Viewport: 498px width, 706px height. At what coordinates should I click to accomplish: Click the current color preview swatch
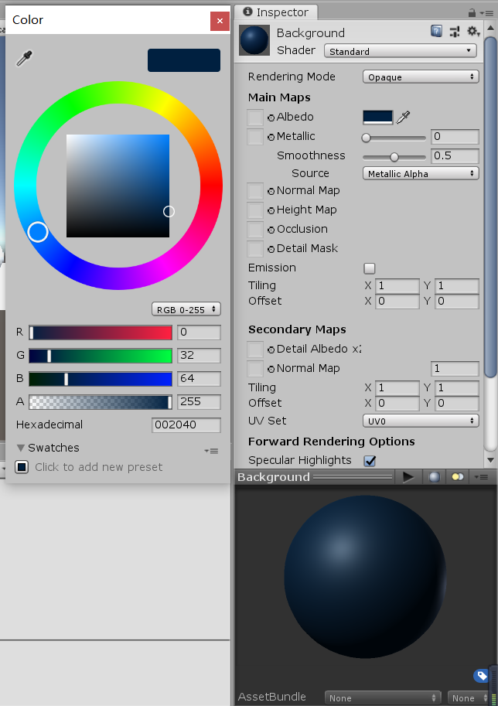184,60
